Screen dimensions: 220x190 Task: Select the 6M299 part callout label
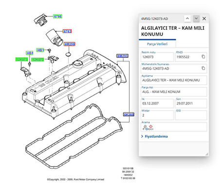(x=70, y=44)
